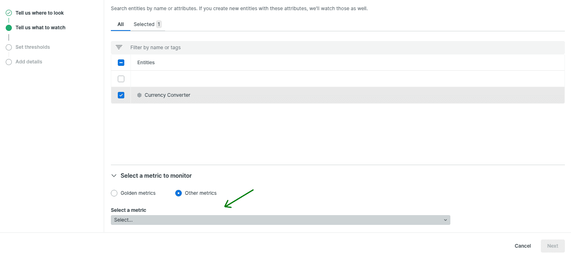Collapse the Select a metric to monitor section
The width and height of the screenshot is (571, 257).
click(x=114, y=176)
